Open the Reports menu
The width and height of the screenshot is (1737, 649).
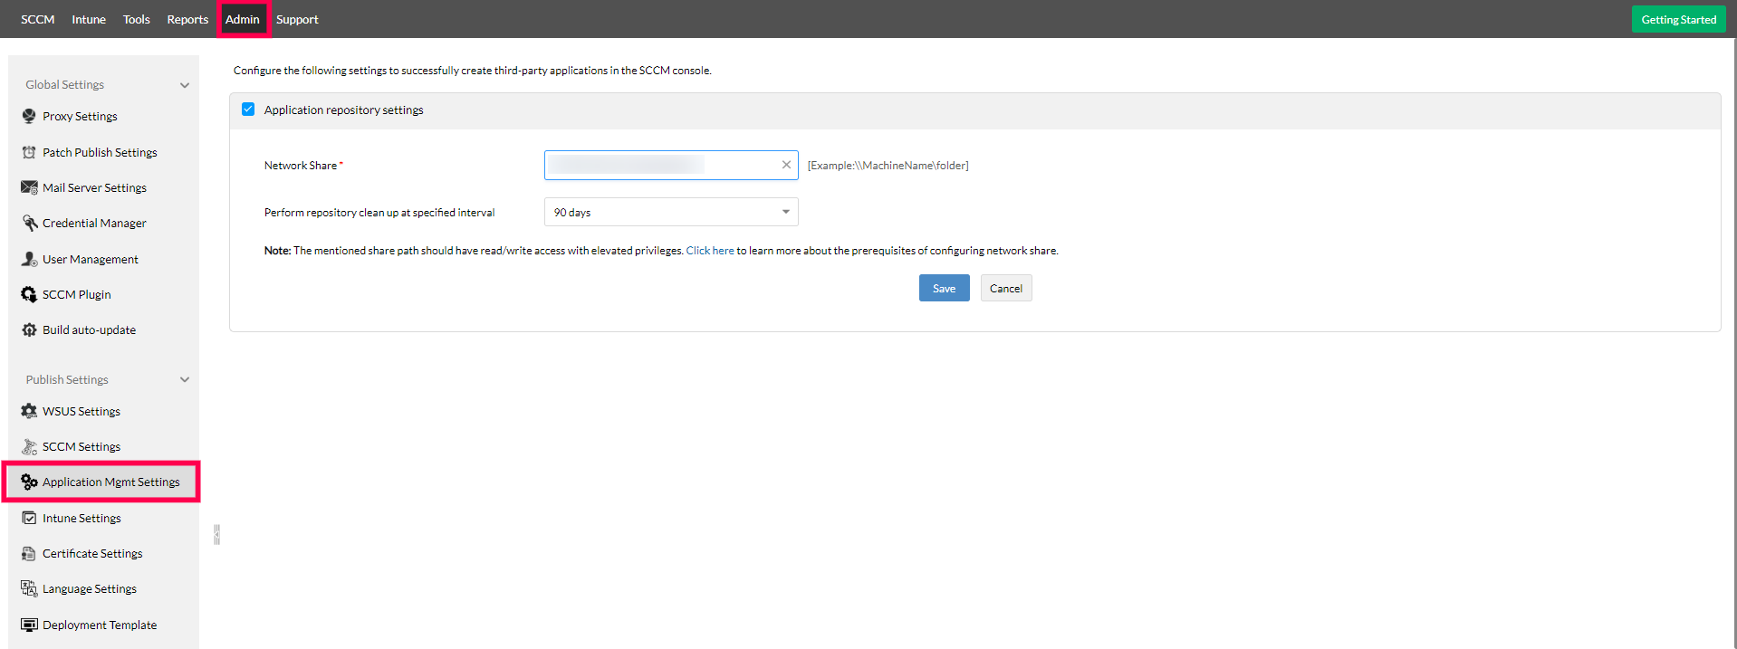(x=187, y=19)
